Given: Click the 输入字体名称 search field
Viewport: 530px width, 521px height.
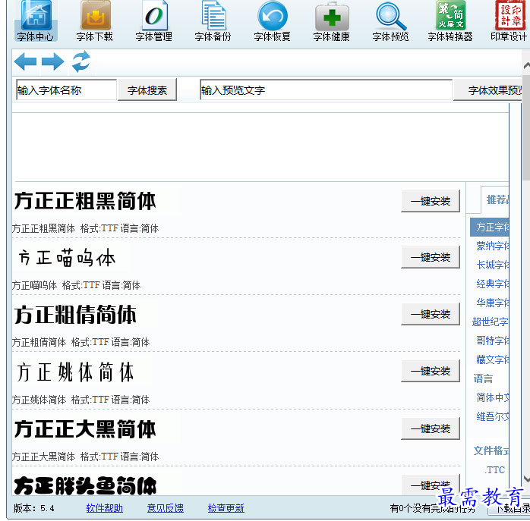Looking at the screenshot, I should coord(66,89).
